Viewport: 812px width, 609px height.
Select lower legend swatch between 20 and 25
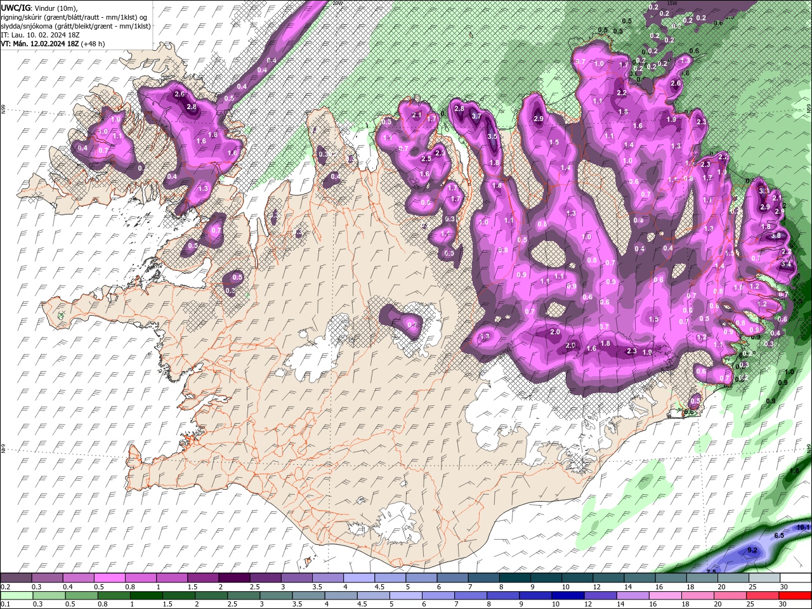[731, 595]
